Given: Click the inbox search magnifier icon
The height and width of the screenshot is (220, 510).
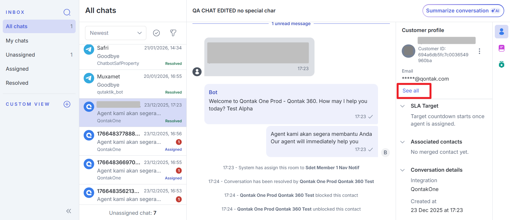Looking at the screenshot, I should coord(67,12).
